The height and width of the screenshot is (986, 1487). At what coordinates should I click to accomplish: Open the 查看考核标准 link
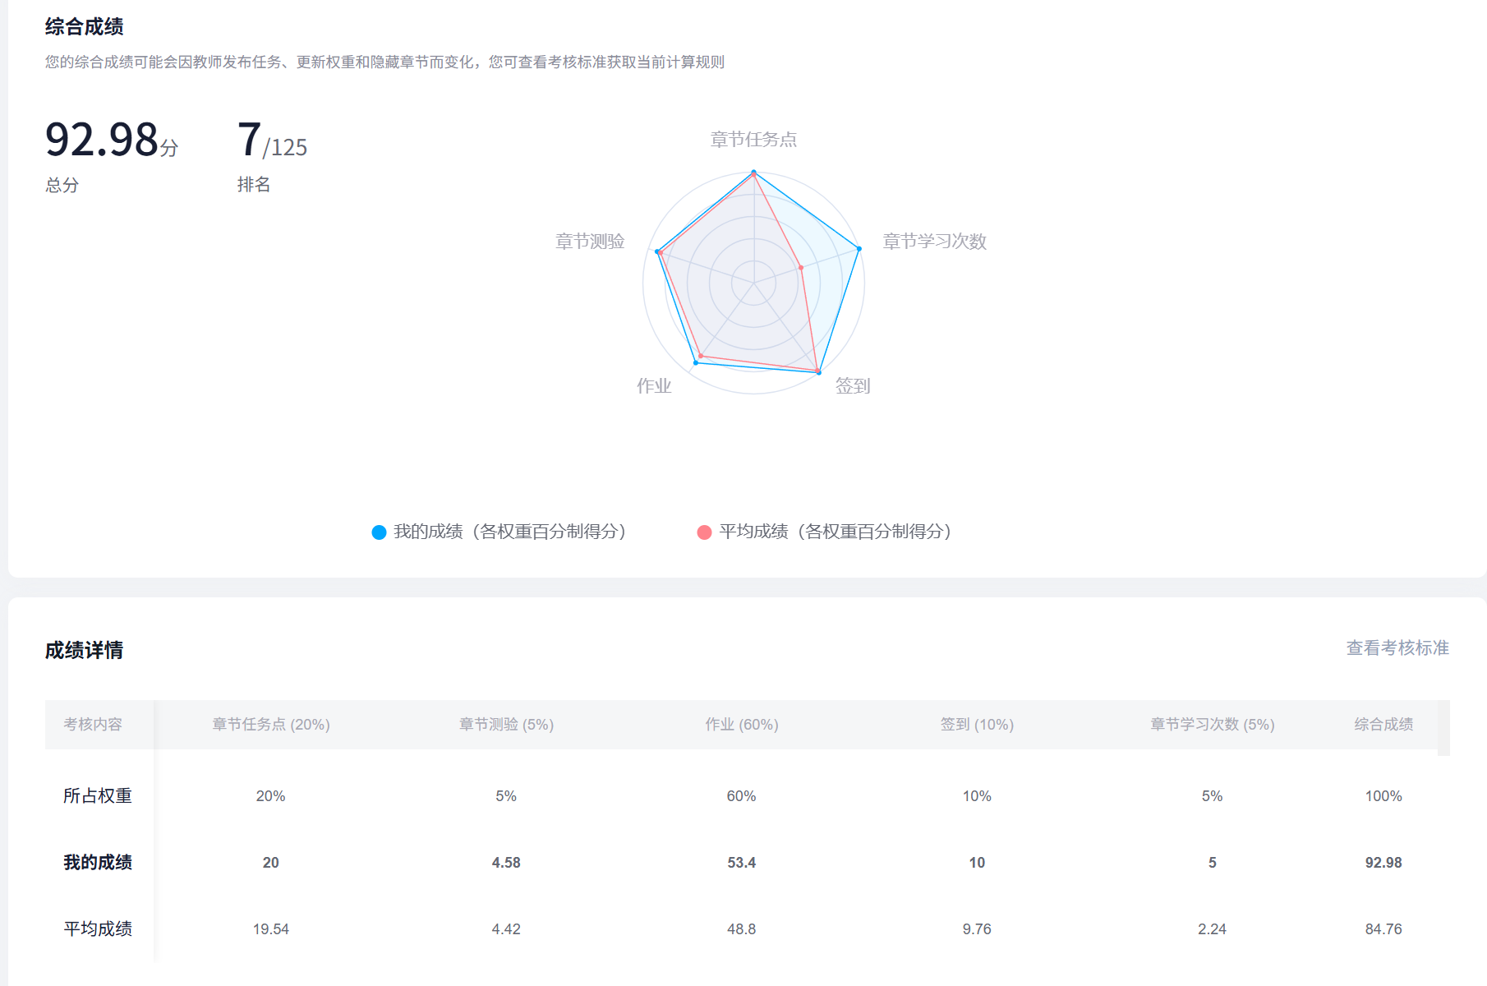click(x=1397, y=648)
